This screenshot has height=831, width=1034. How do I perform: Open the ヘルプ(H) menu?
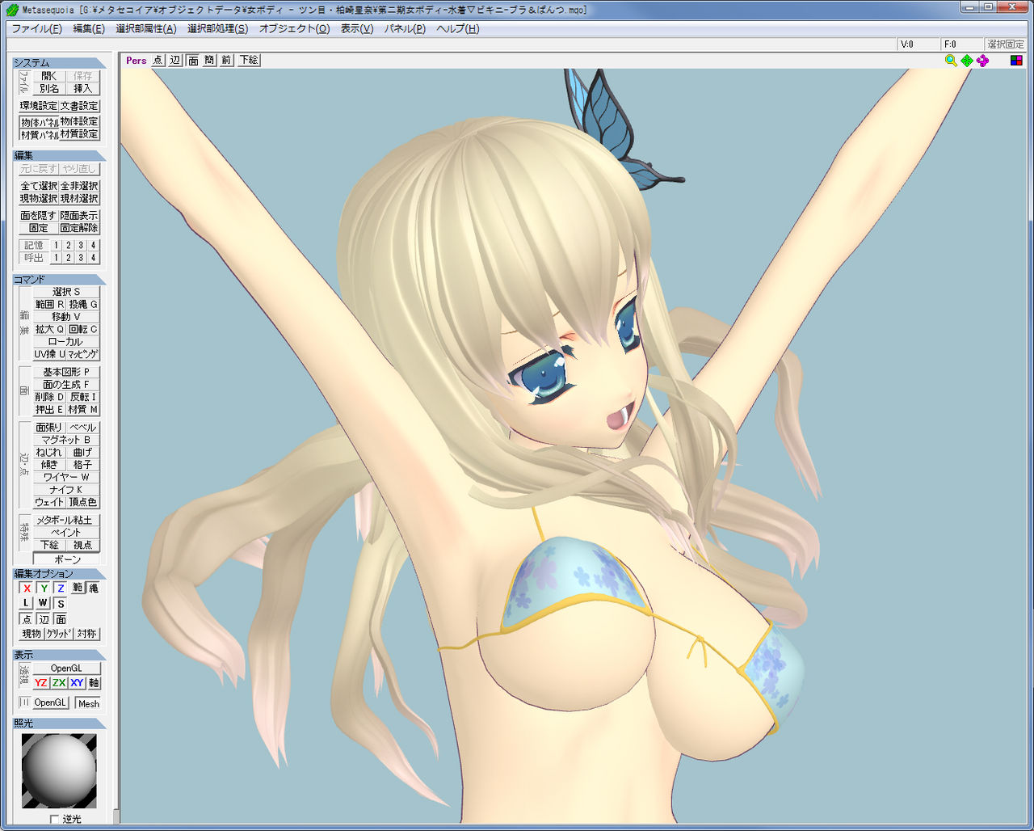coord(458,28)
